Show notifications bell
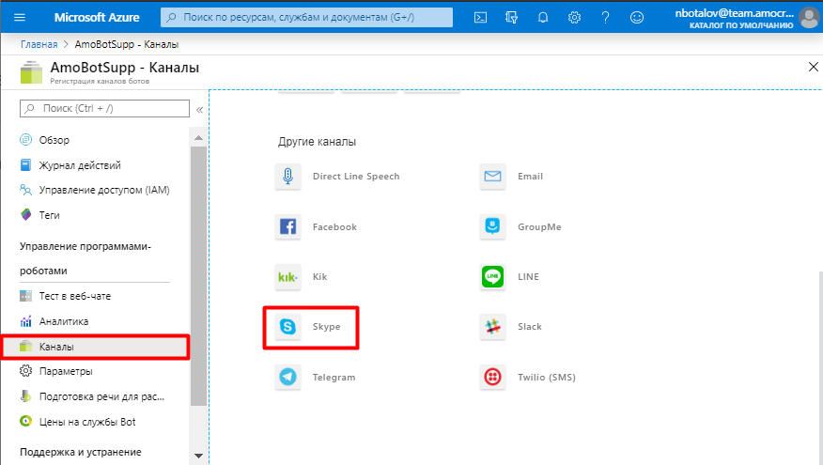The width and height of the screenshot is (823, 465). pos(543,17)
